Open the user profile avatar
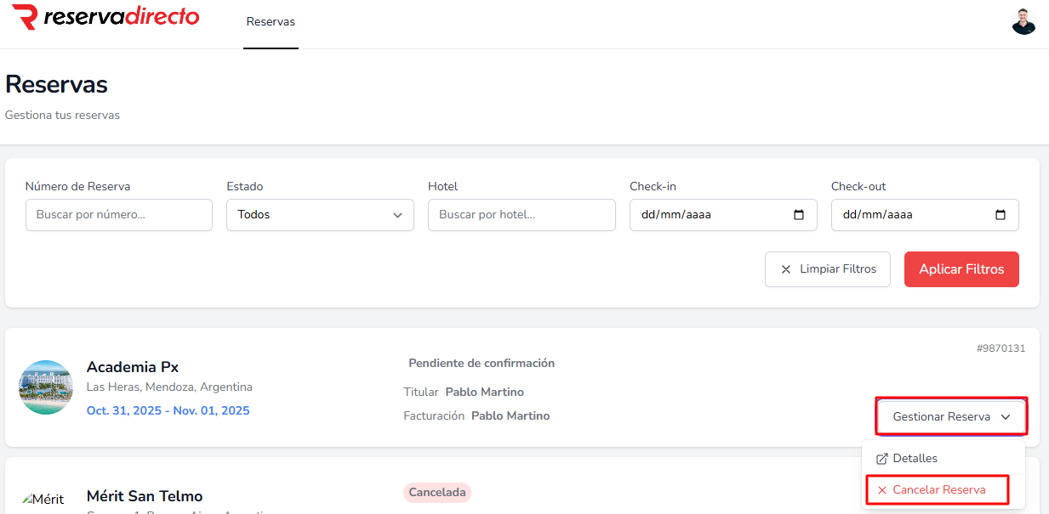The height and width of the screenshot is (514, 1049). tap(1023, 21)
